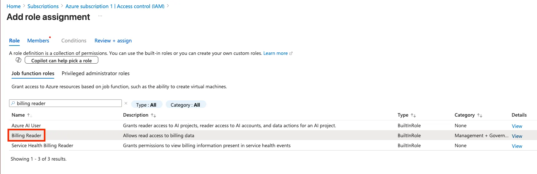Viewport: 537px width, 174px height.
Task: Clear the role search with X icon
Action: click(126, 103)
